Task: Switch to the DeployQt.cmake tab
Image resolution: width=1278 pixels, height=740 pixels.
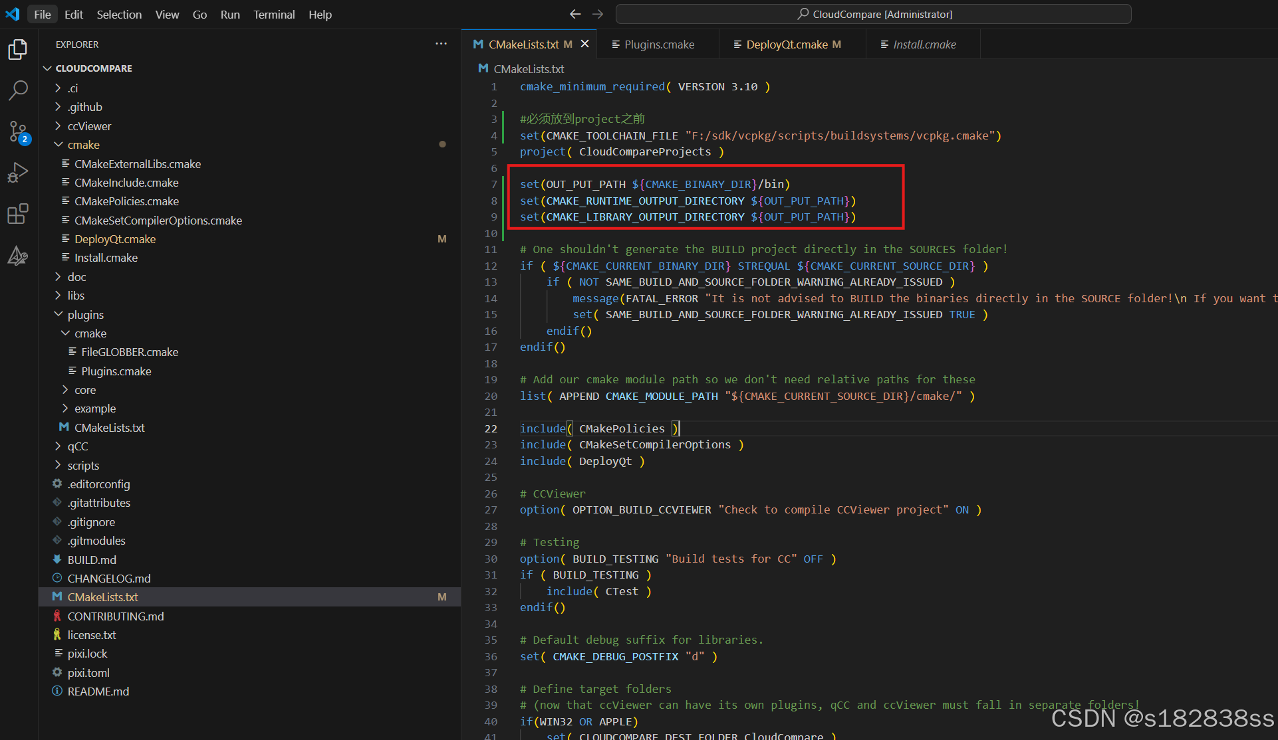Action: coord(787,45)
